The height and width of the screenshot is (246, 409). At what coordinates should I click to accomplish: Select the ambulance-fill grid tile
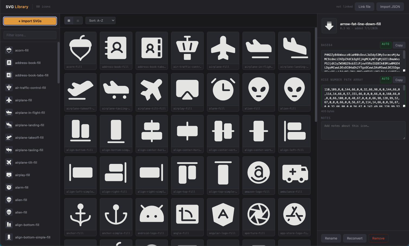[294, 176]
